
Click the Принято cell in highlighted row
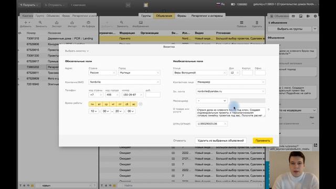click(x=125, y=38)
